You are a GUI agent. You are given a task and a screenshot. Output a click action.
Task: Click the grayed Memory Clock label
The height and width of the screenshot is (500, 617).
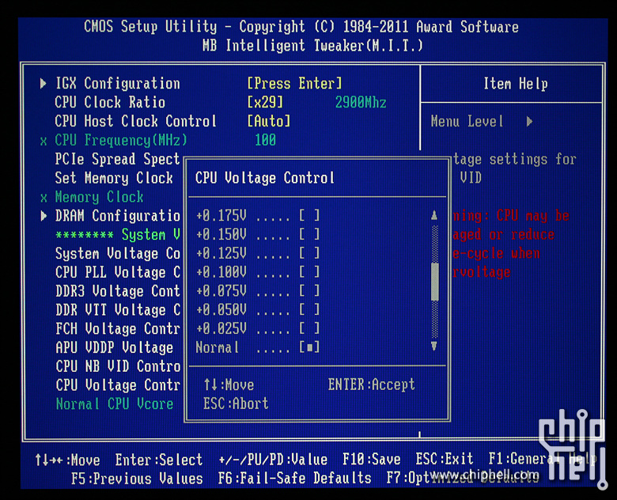[99, 197]
